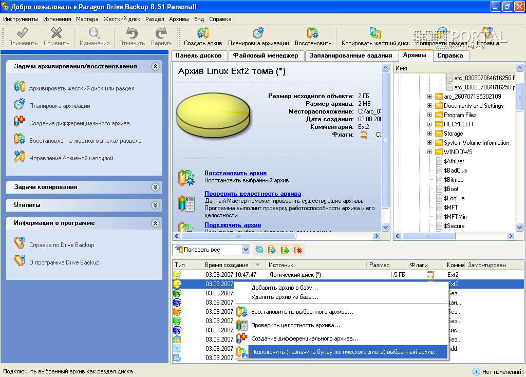Viewport: 526px width, 377px height.
Task: Click the Восстановить toolbar icon
Action: click(x=313, y=33)
